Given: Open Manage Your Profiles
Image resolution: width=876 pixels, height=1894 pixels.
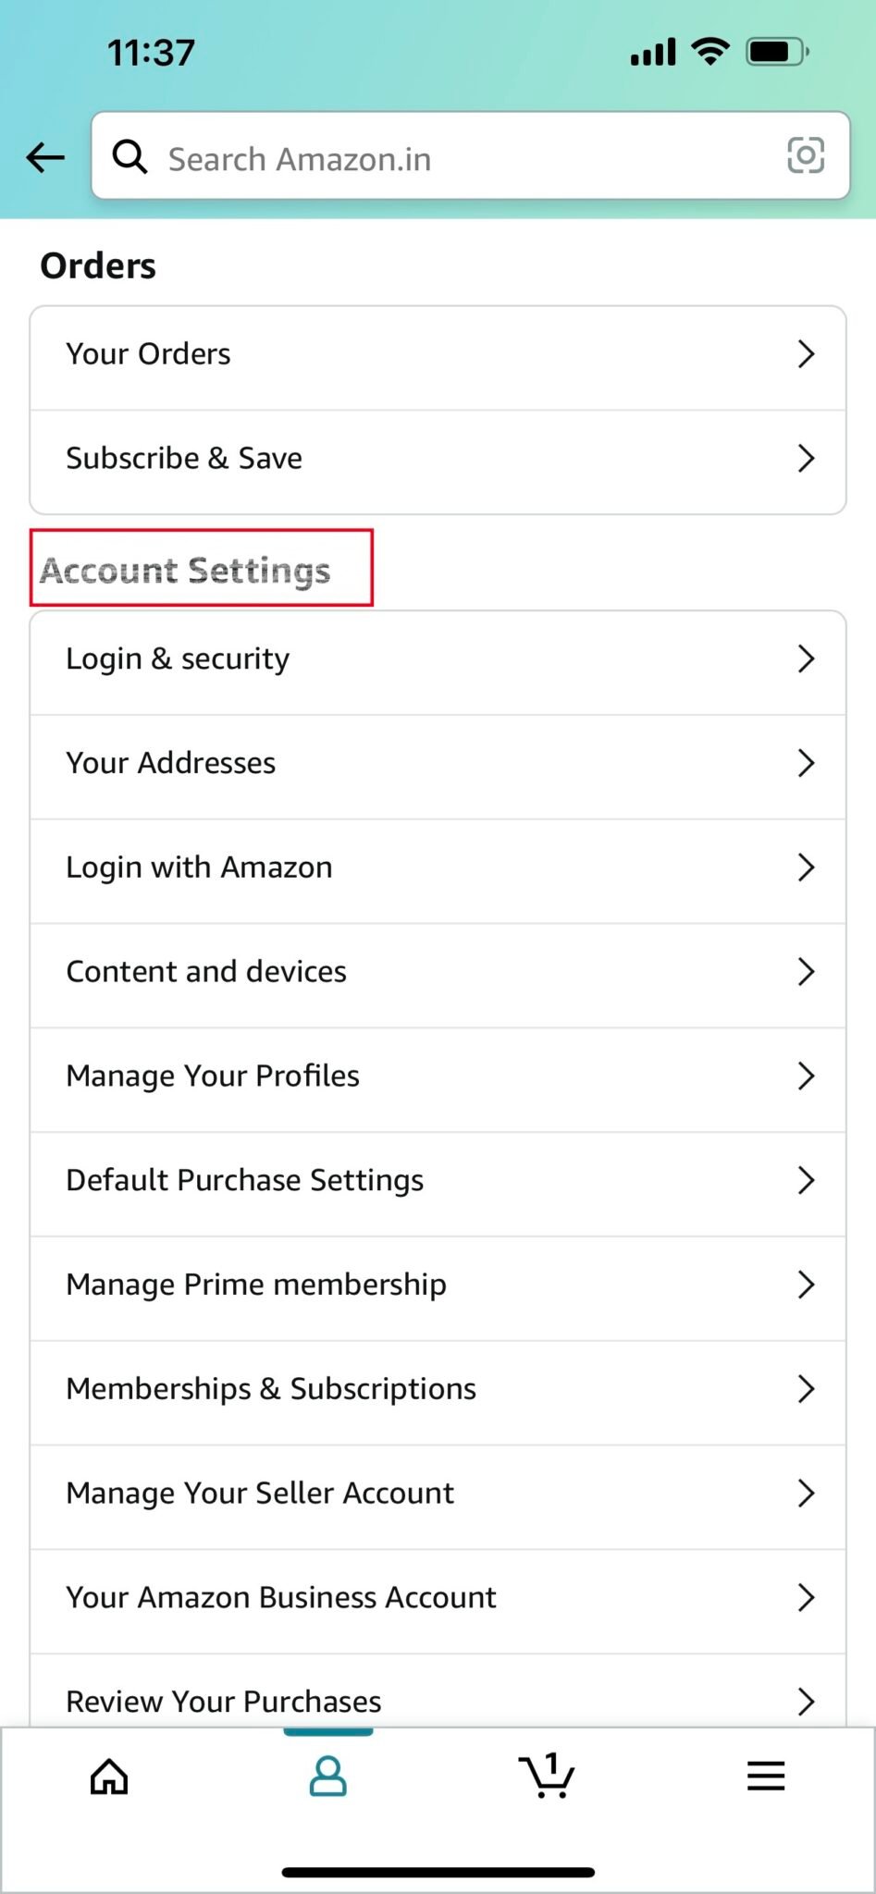Looking at the screenshot, I should coord(438,1076).
